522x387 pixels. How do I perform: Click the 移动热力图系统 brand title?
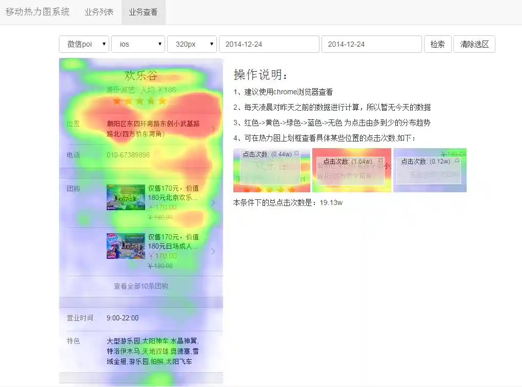[x=37, y=12]
